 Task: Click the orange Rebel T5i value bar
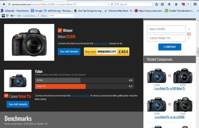click(x=60, y=86)
